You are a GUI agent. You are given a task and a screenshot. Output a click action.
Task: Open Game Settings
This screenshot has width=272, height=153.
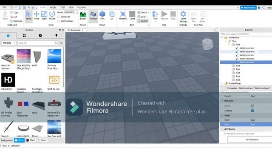coord(183,17)
